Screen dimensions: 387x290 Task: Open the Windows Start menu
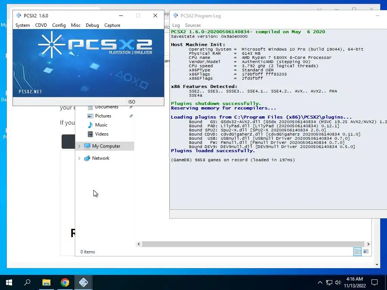[9, 282]
